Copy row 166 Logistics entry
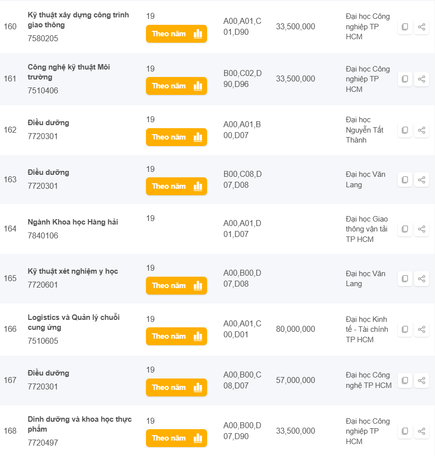This screenshot has width=435, height=456. (405, 329)
